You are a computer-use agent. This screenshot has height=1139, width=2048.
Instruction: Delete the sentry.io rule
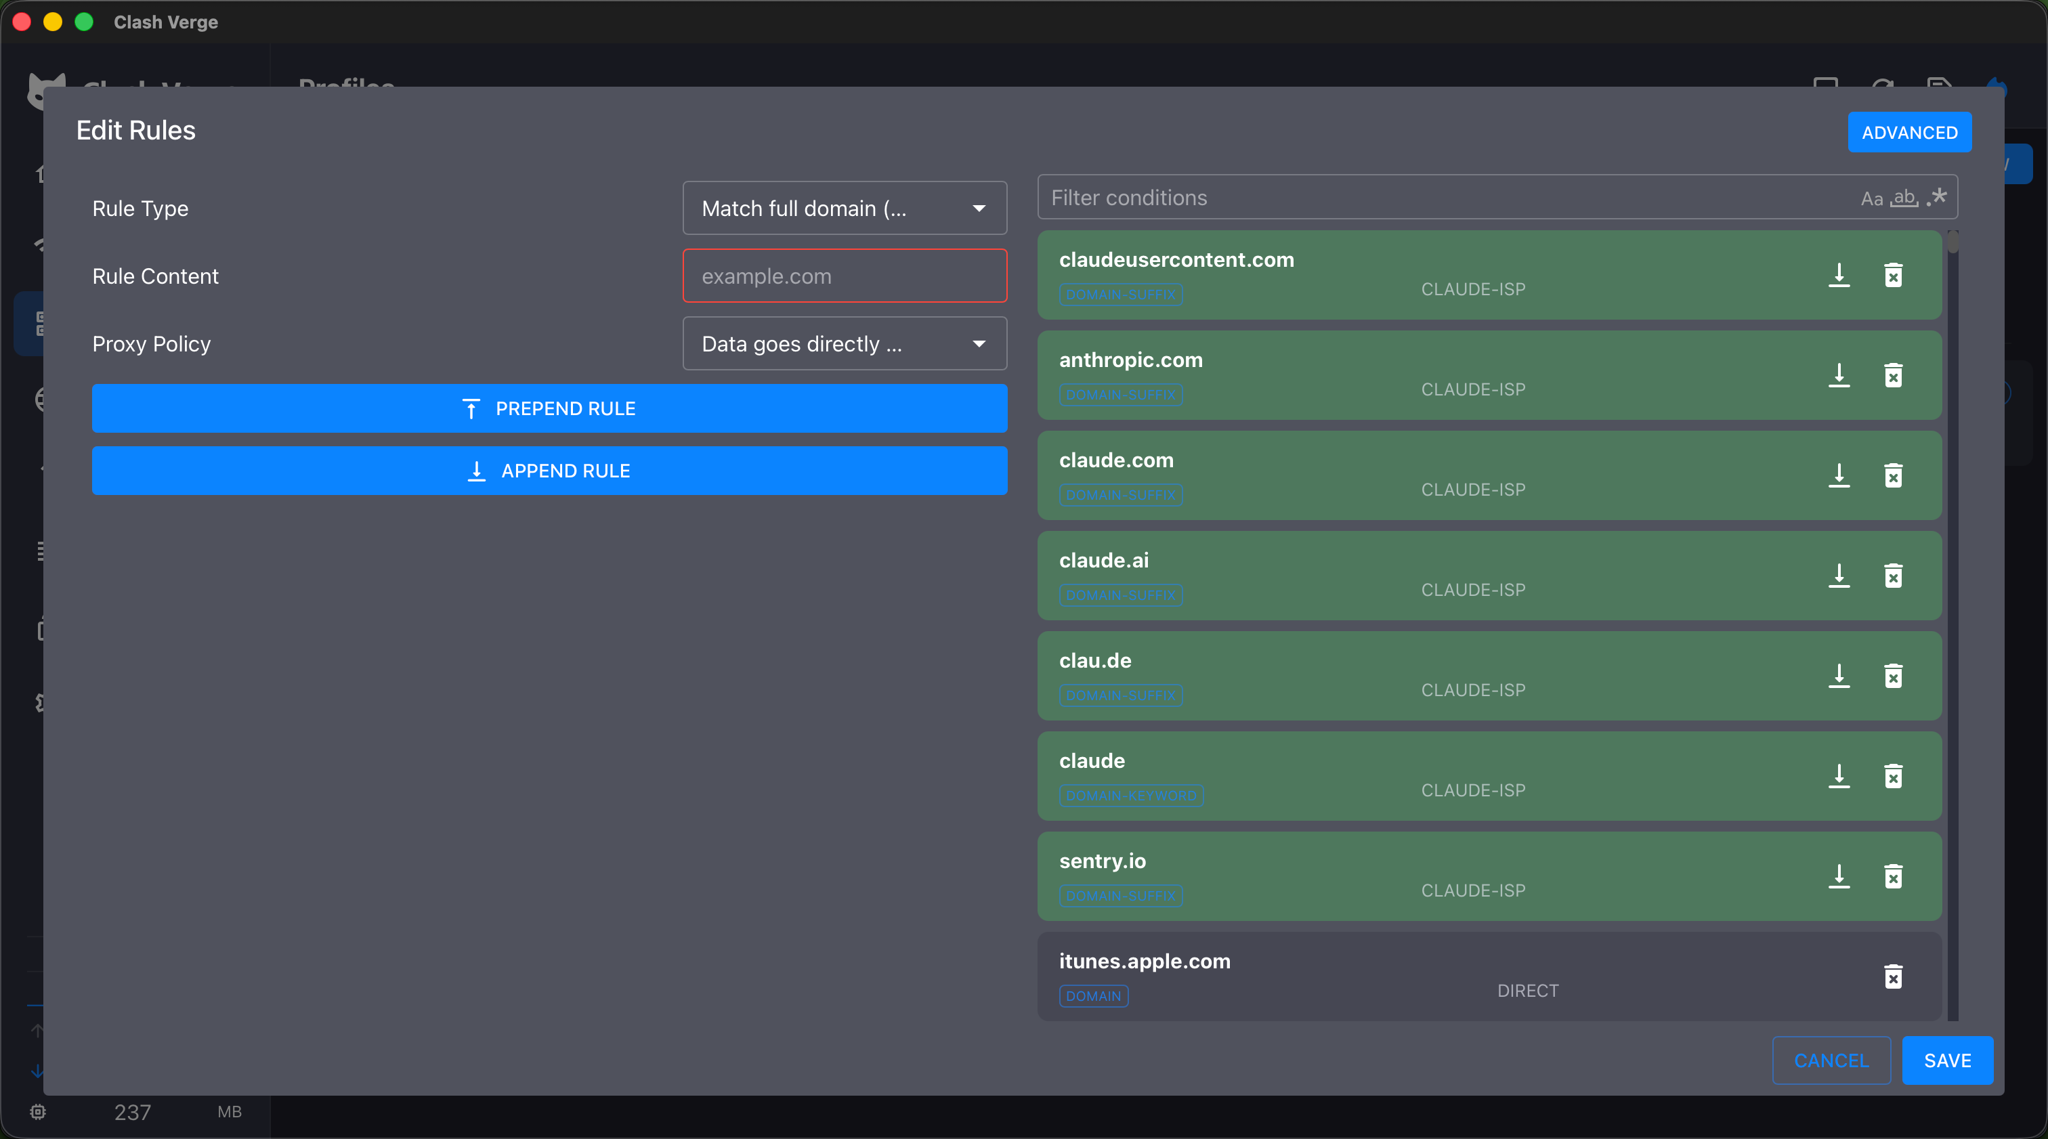tap(1893, 876)
